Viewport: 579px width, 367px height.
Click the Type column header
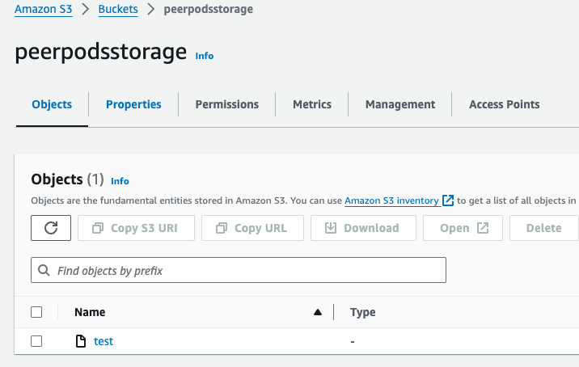362,312
